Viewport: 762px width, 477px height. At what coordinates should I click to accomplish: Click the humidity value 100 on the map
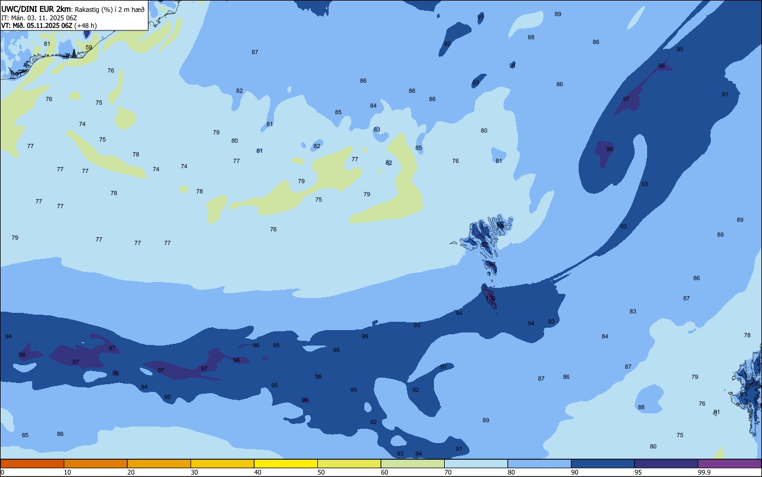(x=491, y=299)
